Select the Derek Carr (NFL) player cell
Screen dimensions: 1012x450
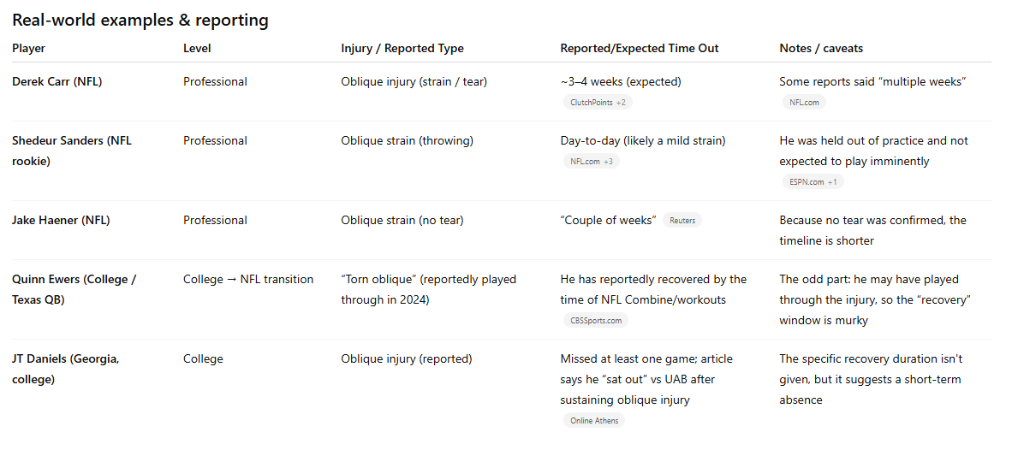click(57, 82)
